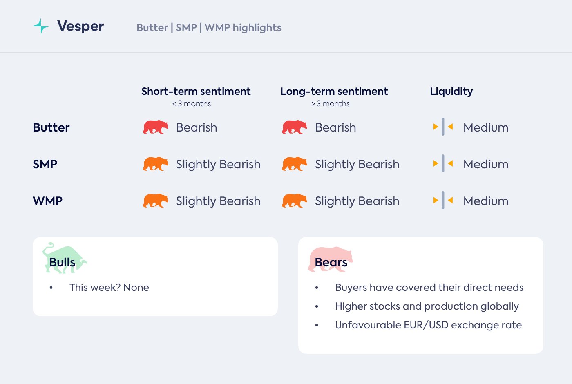Click the Liquidity column header
Viewport: 572px width, 384px height.
point(451,92)
